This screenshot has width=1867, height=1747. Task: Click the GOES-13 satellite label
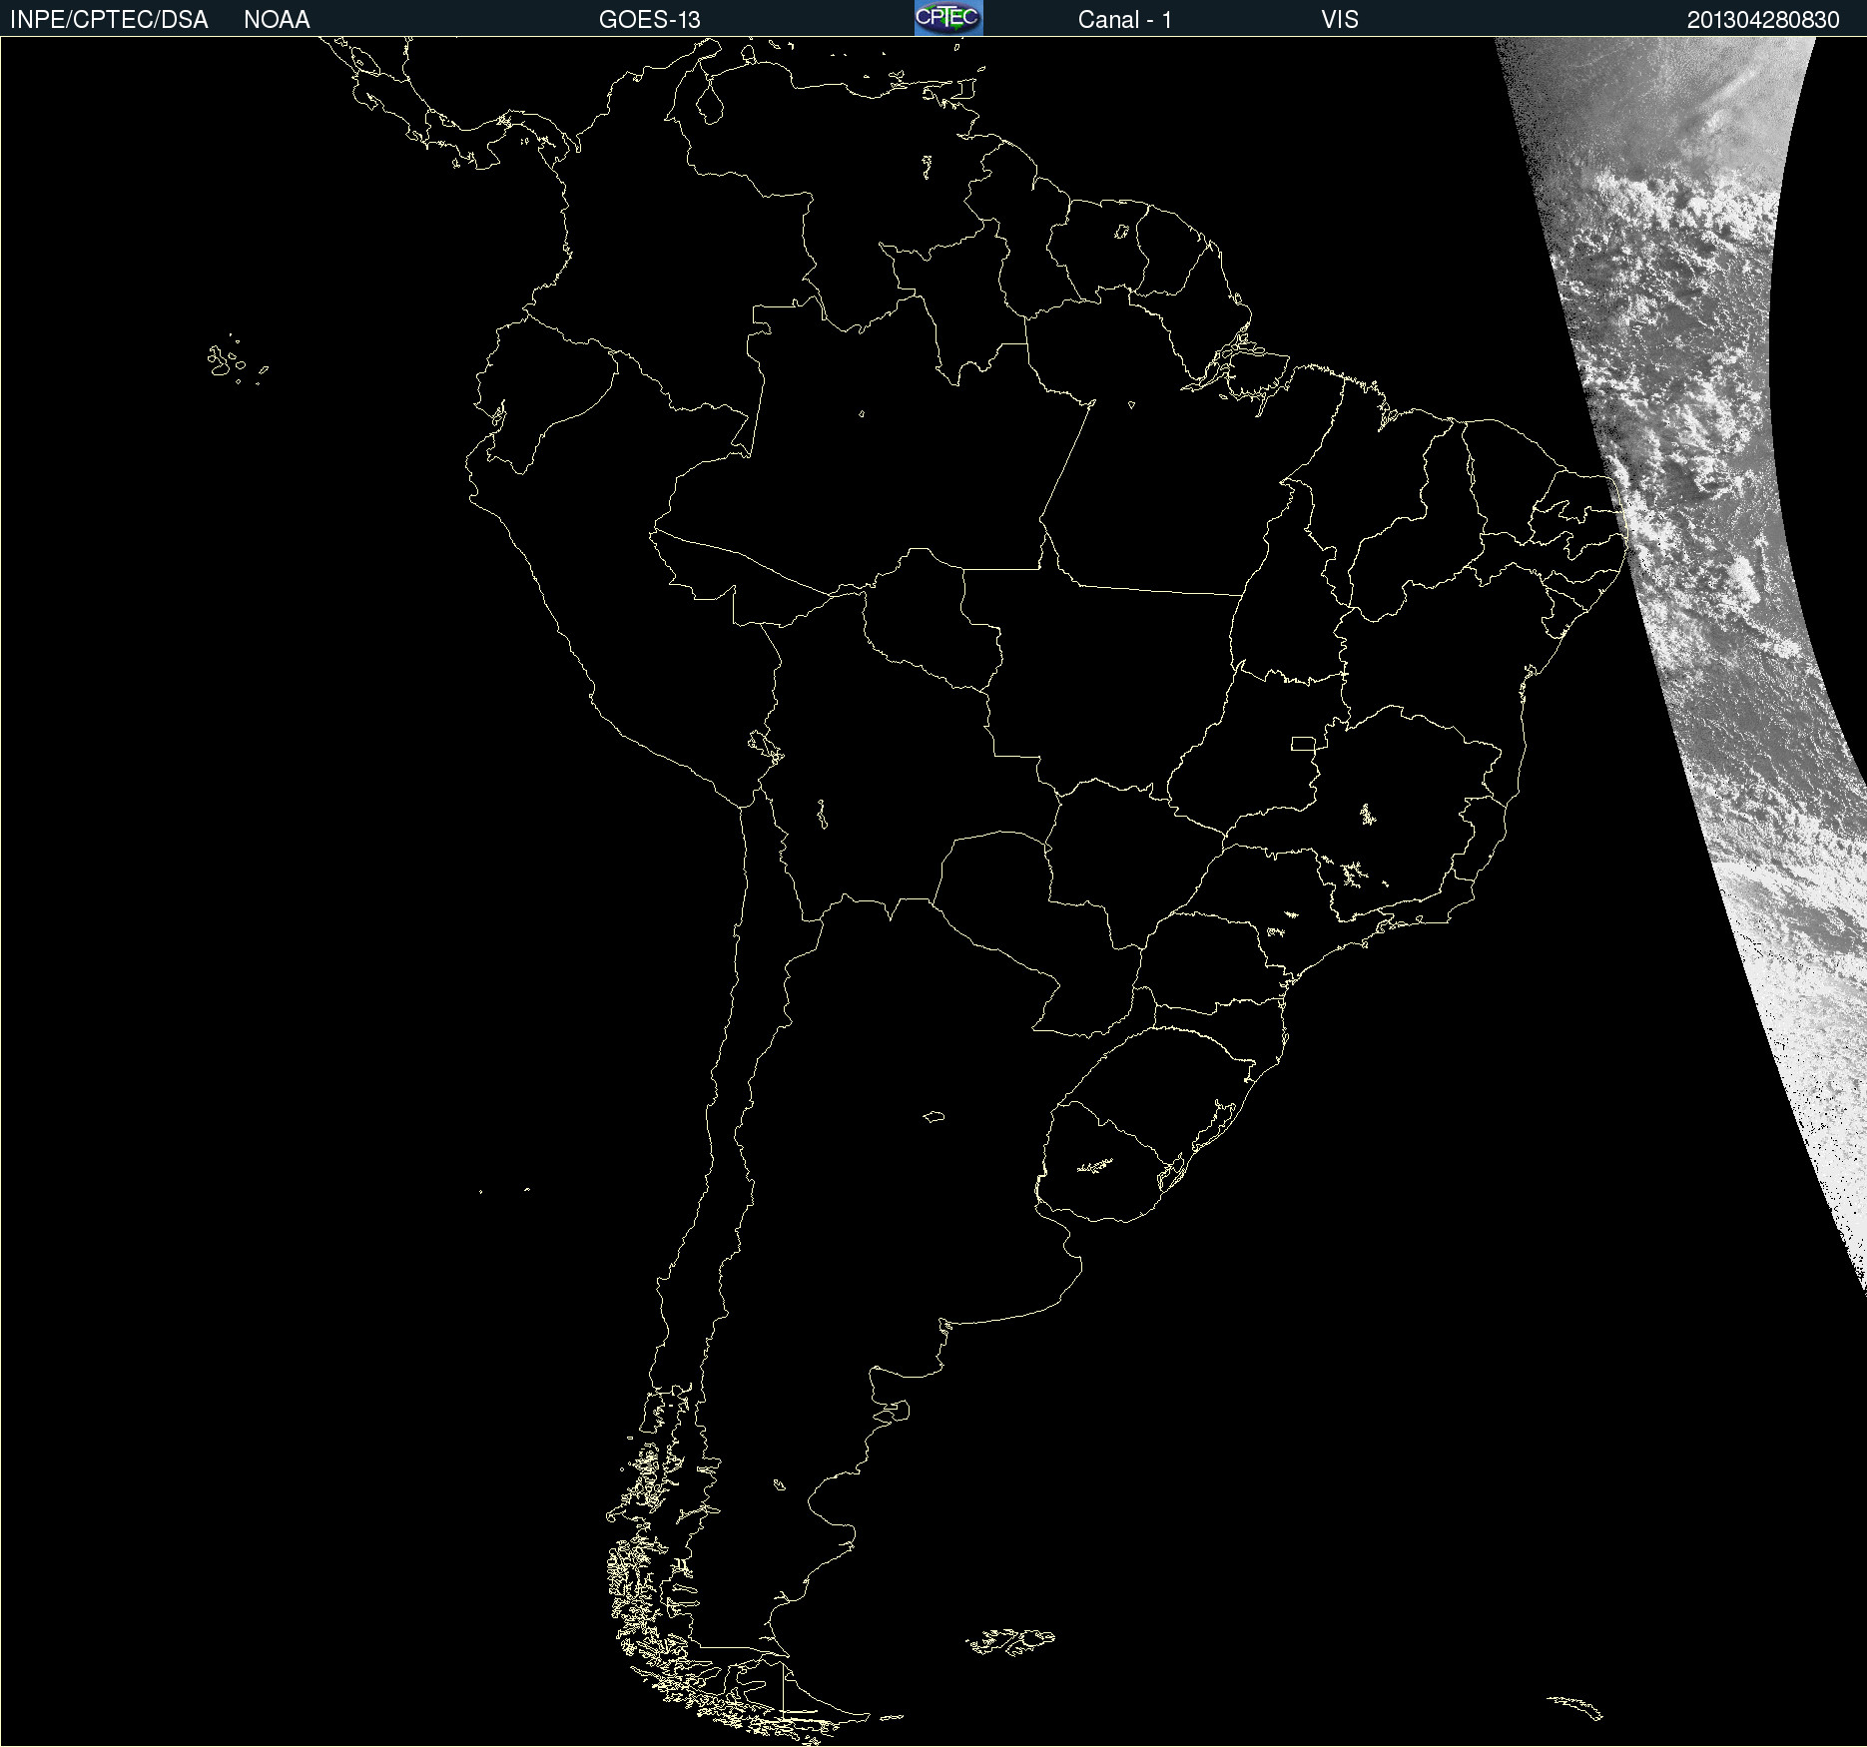tap(650, 20)
